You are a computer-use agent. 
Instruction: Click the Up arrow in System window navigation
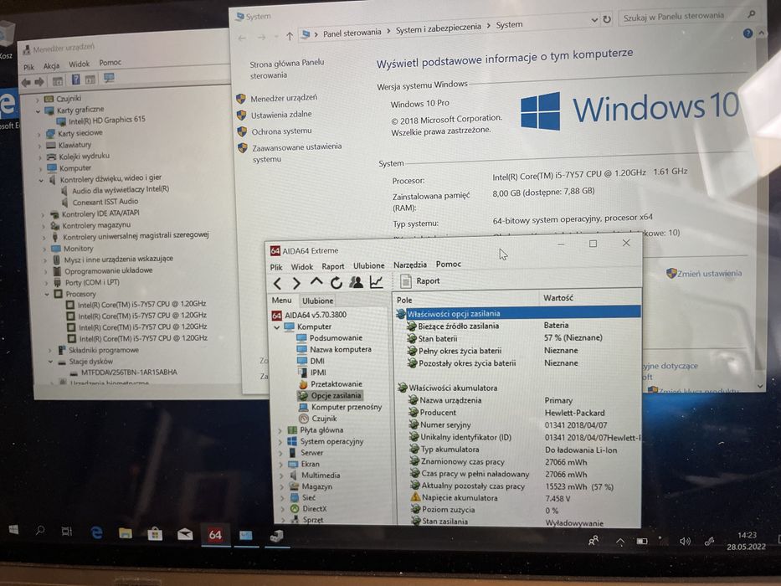pyautogui.click(x=290, y=36)
